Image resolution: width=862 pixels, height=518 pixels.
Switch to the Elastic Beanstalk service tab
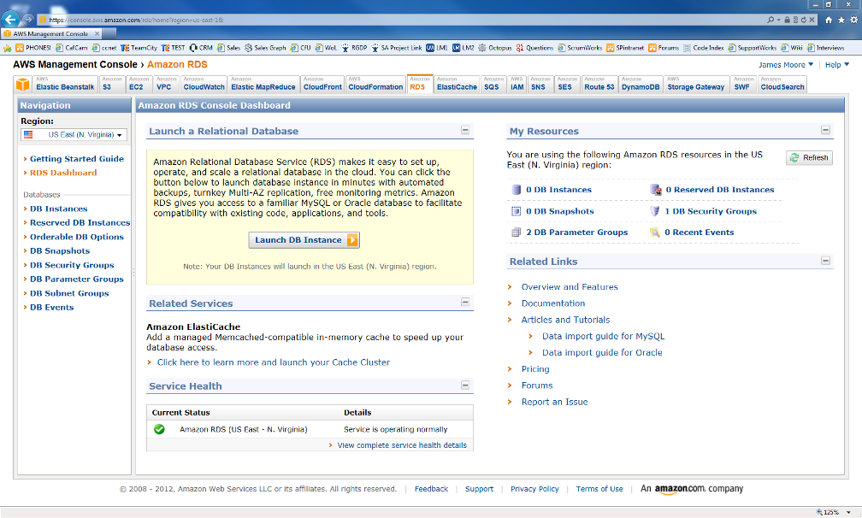[x=65, y=85]
